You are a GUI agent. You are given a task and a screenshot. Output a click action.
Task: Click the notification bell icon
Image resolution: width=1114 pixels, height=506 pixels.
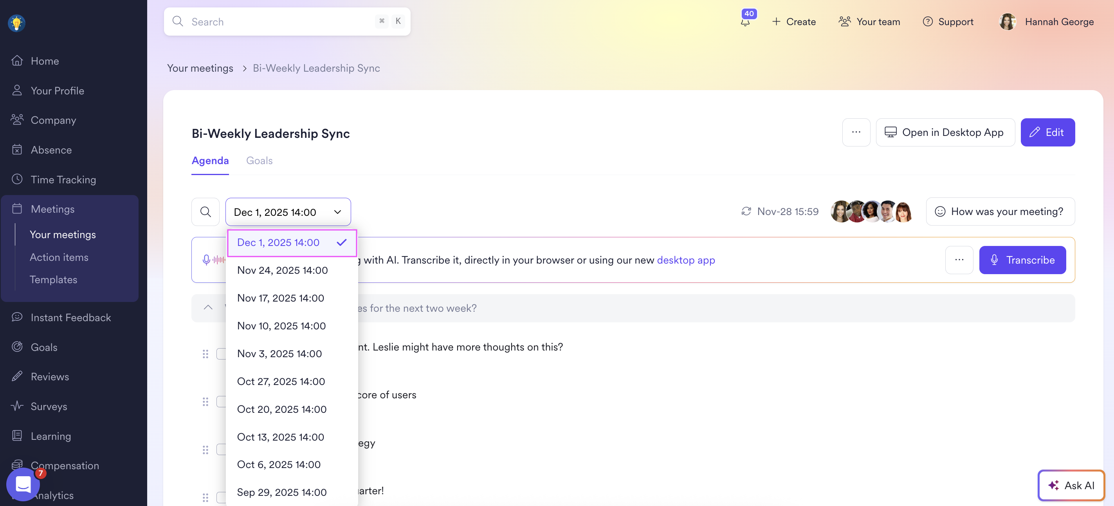(x=745, y=22)
